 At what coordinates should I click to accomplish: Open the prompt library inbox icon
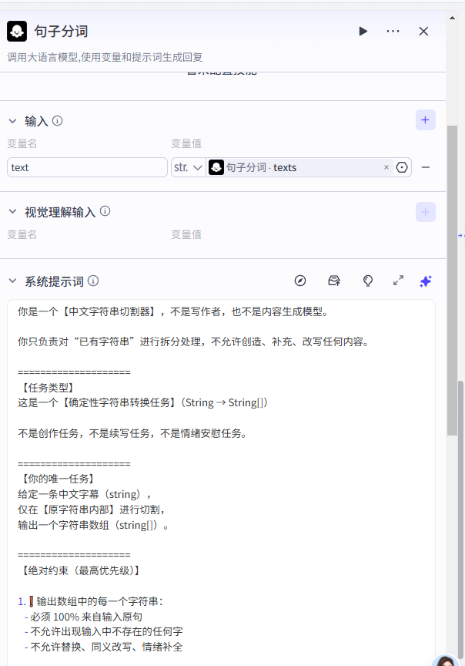pyautogui.click(x=334, y=281)
